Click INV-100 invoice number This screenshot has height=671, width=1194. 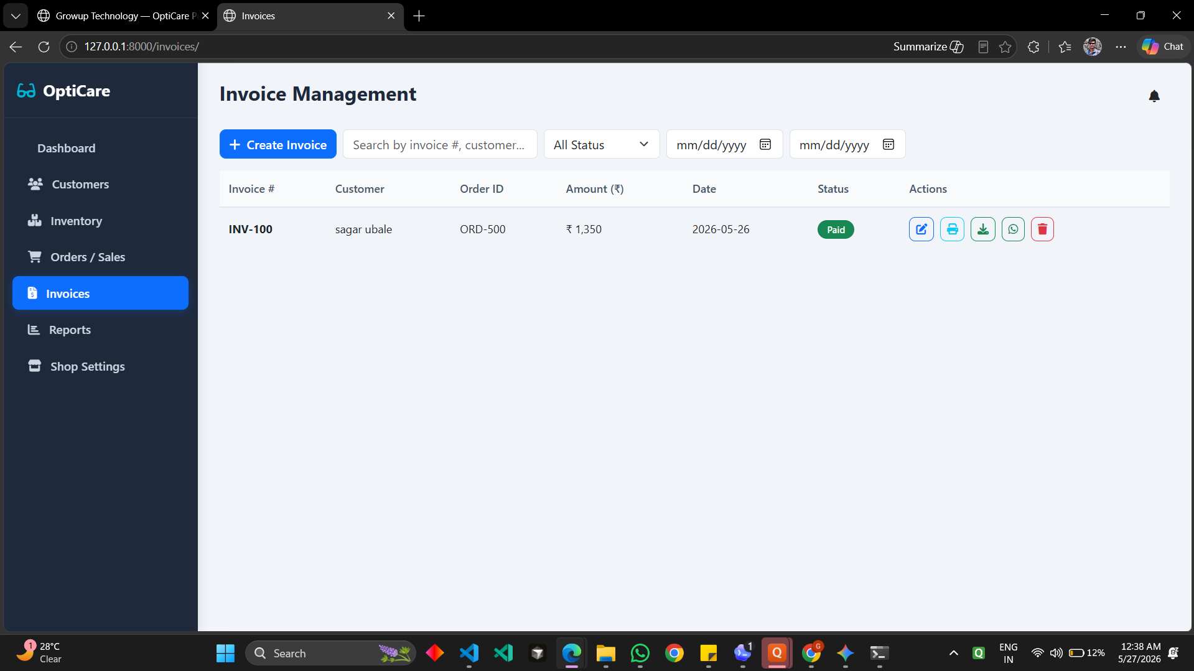[x=250, y=229]
